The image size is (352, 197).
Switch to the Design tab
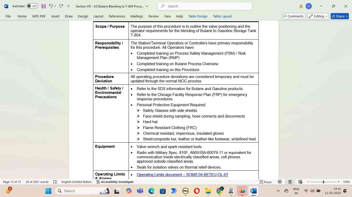click(83, 16)
